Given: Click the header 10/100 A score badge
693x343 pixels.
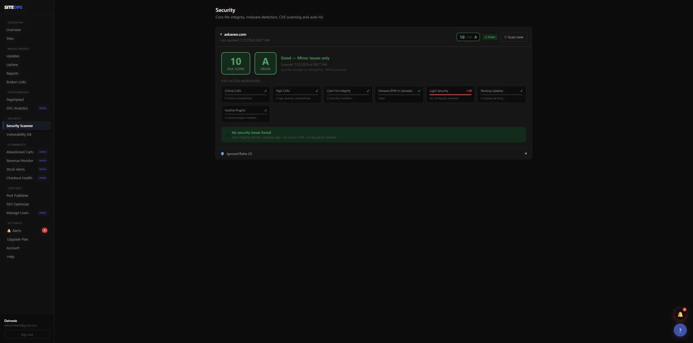Looking at the screenshot, I should point(468,37).
